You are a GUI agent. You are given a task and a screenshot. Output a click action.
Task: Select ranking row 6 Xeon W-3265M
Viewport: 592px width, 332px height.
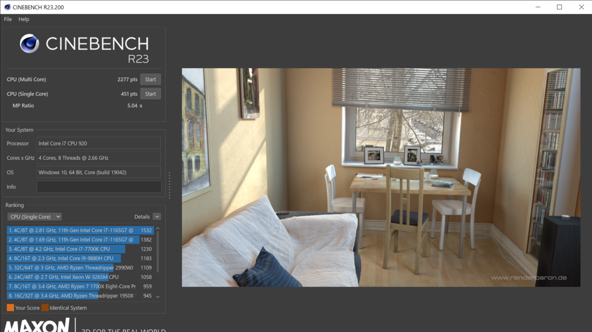point(80,277)
